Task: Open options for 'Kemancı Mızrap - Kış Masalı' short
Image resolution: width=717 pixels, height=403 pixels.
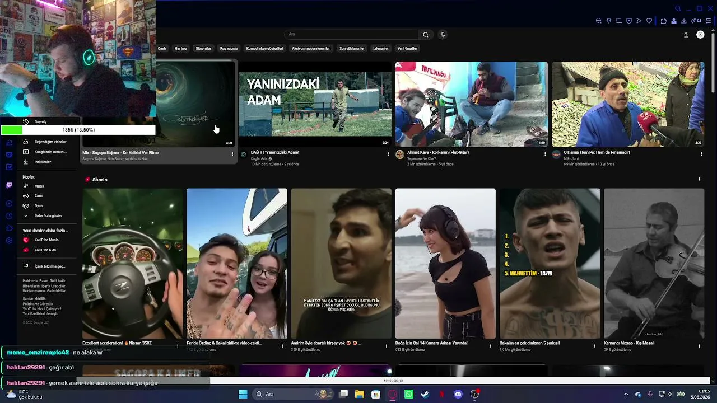Action: tap(699, 345)
